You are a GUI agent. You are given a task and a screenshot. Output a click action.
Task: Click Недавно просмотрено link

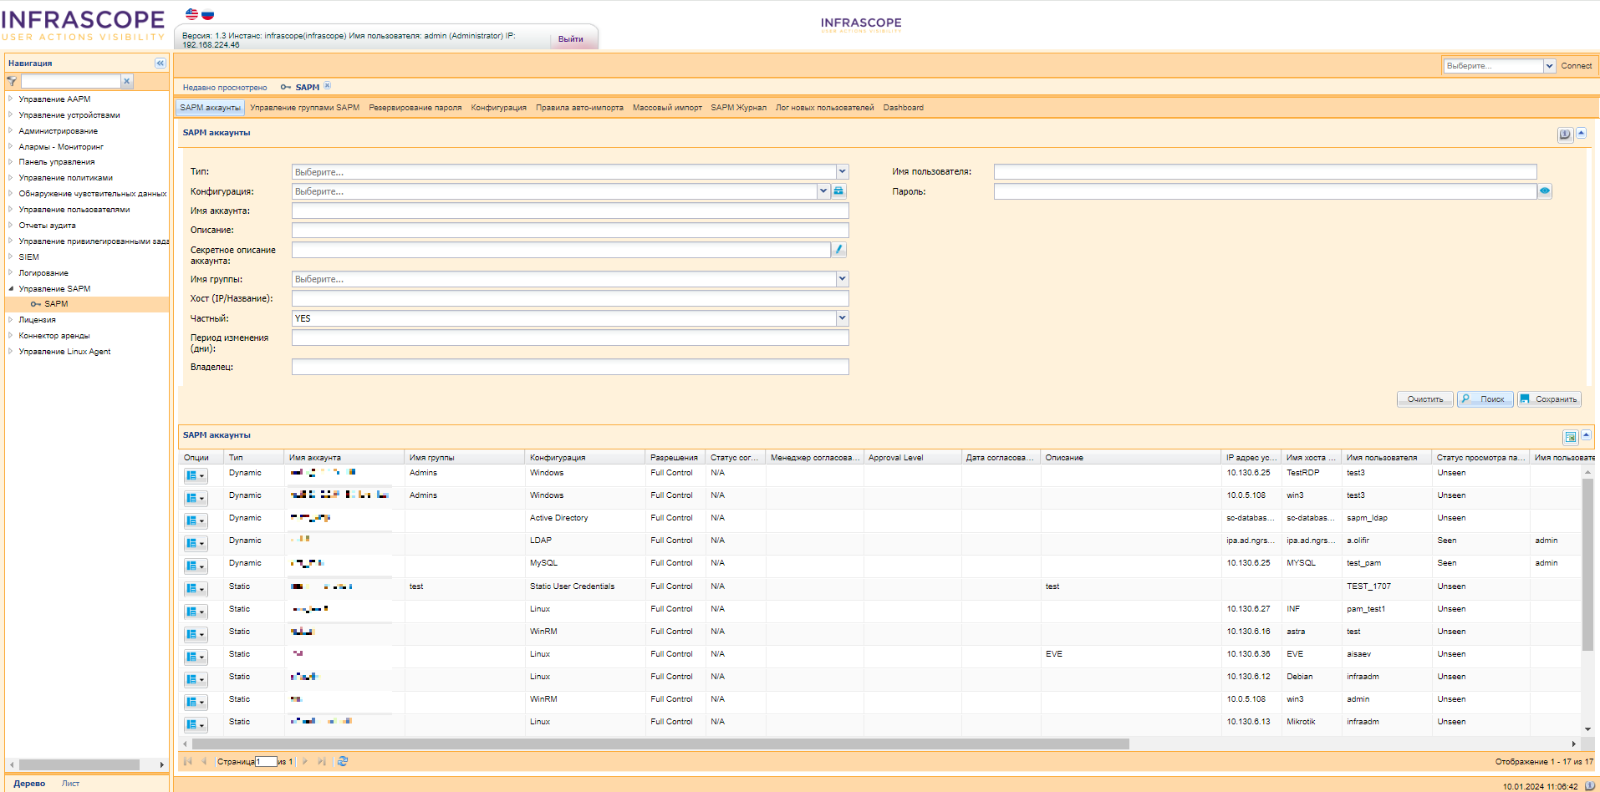tap(225, 88)
